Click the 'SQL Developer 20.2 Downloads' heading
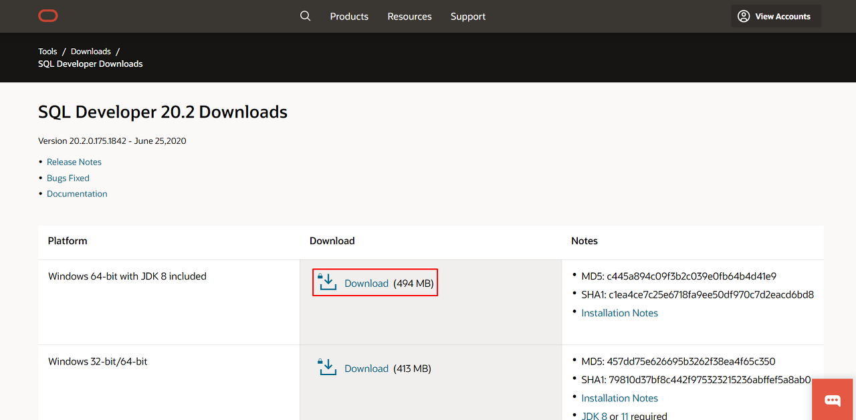This screenshot has width=856, height=420. [163, 112]
